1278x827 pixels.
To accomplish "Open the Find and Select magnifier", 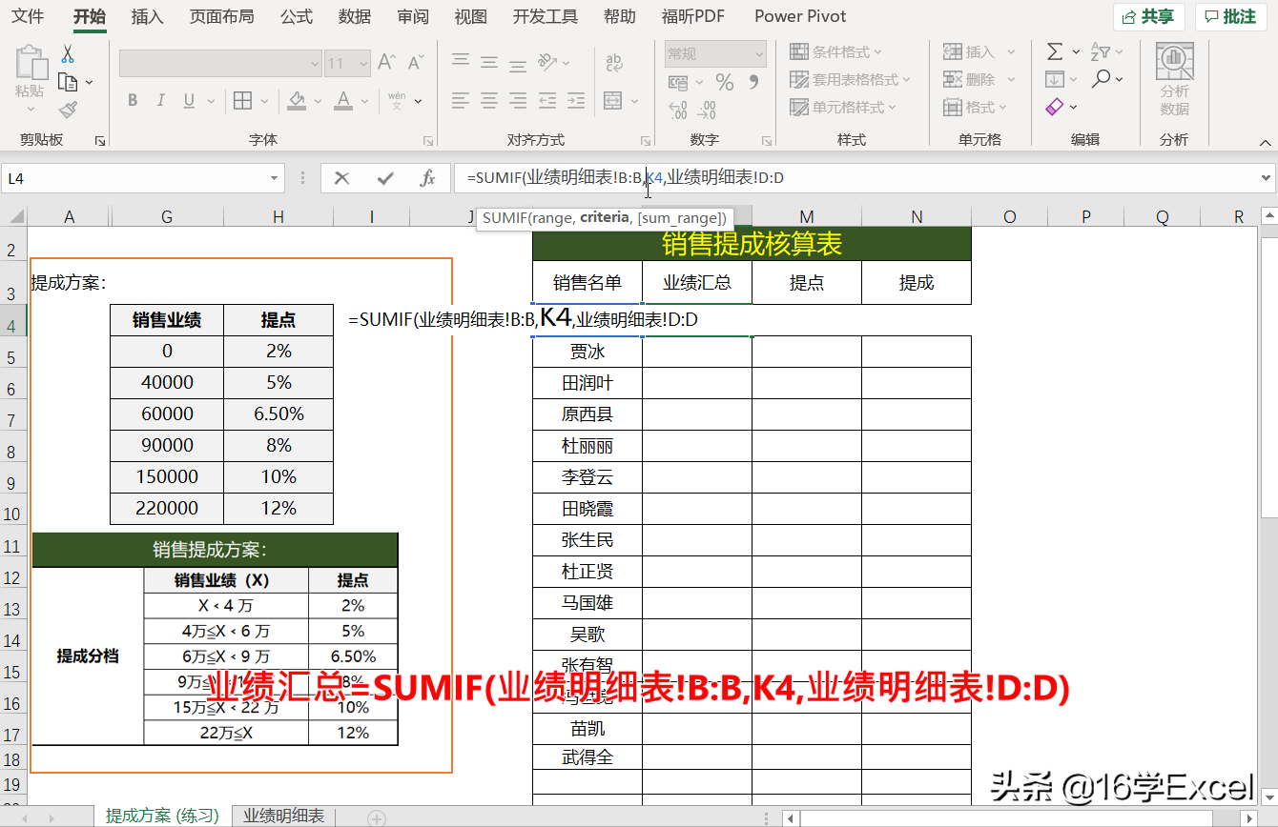I will pos(1102,80).
